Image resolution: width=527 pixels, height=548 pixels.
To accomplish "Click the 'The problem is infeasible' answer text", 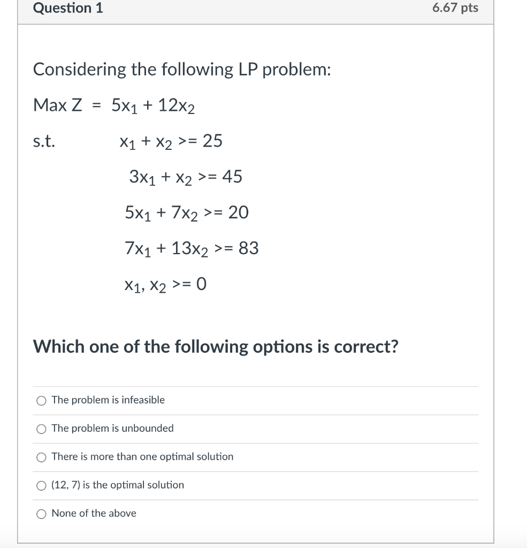I will pyautogui.click(x=108, y=400).
